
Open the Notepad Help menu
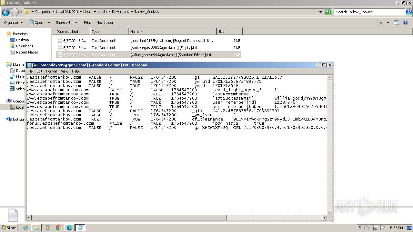(75, 71)
